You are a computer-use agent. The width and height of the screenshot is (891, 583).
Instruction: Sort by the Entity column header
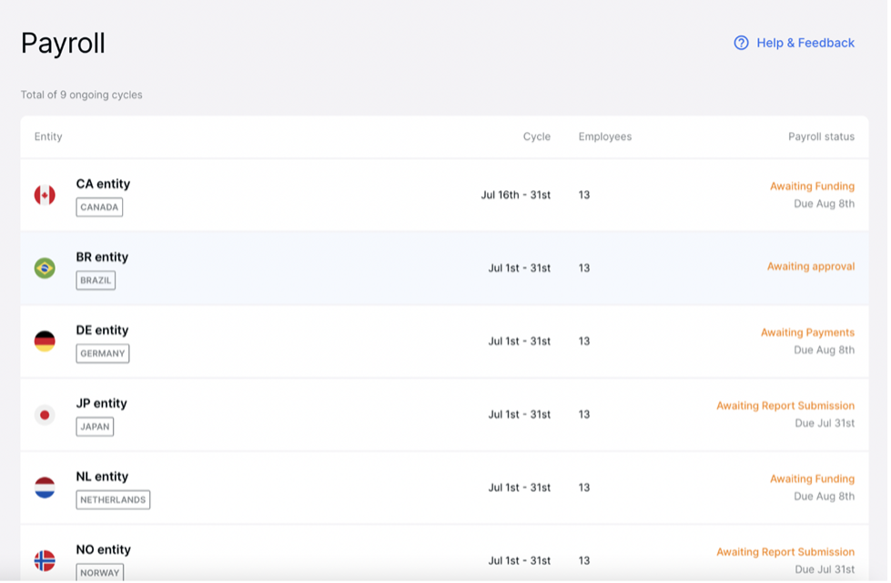coord(48,136)
